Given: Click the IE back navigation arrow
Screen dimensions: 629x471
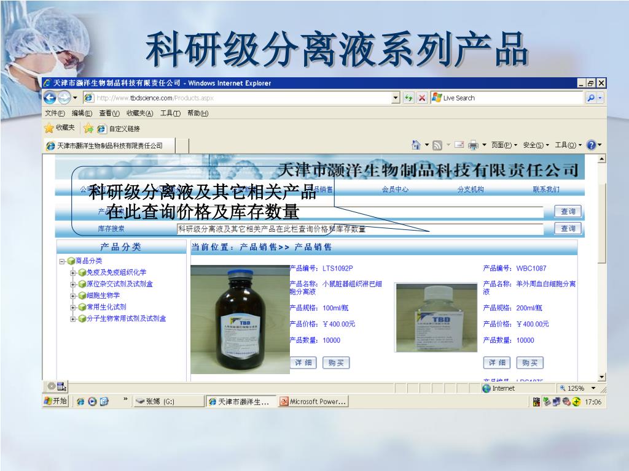Looking at the screenshot, I should pos(50,98).
